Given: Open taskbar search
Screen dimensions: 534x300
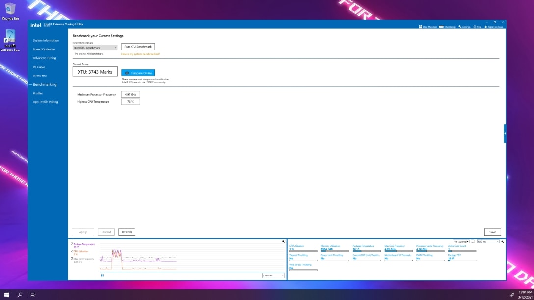Looking at the screenshot, I should coord(20,295).
